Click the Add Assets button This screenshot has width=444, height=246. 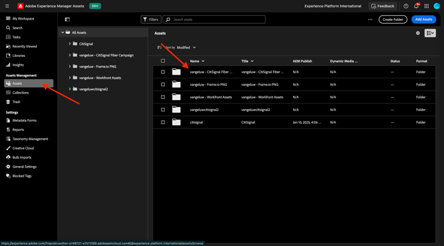(x=423, y=20)
